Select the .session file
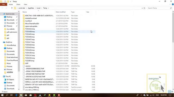Screen dimensions: 174x97 click(x=28, y=66)
